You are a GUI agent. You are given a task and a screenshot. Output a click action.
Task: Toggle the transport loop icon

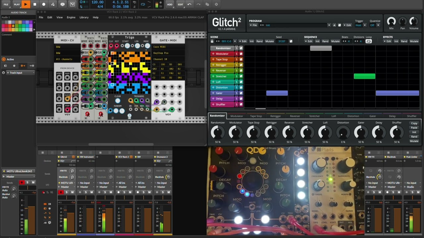[143, 4]
